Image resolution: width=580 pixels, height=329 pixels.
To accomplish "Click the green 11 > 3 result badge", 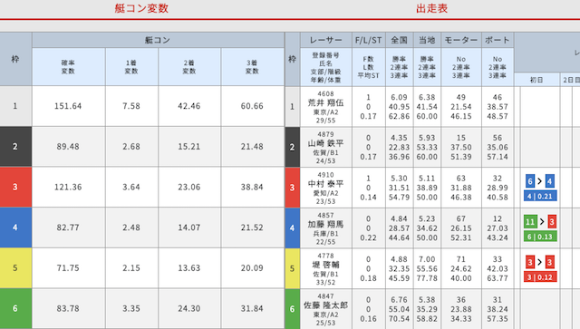I will (540, 222).
